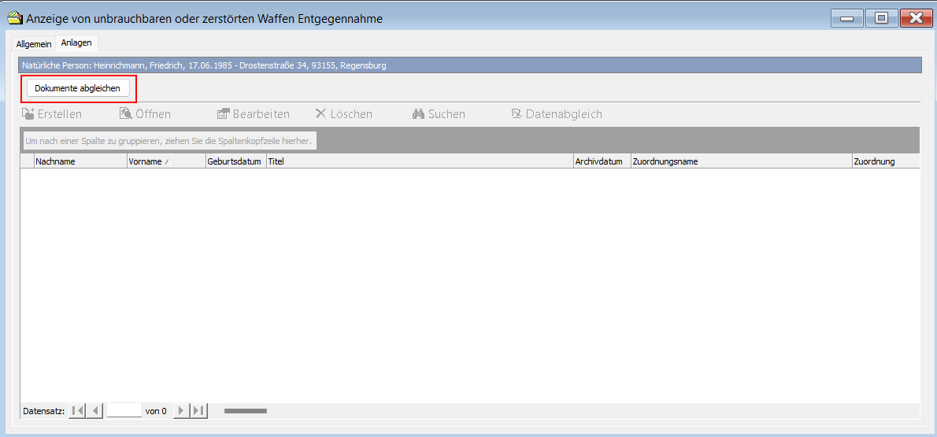The width and height of the screenshot is (937, 437).
Task: Click the Zuordnungsname column header
Action: pyautogui.click(x=740, y=161)
